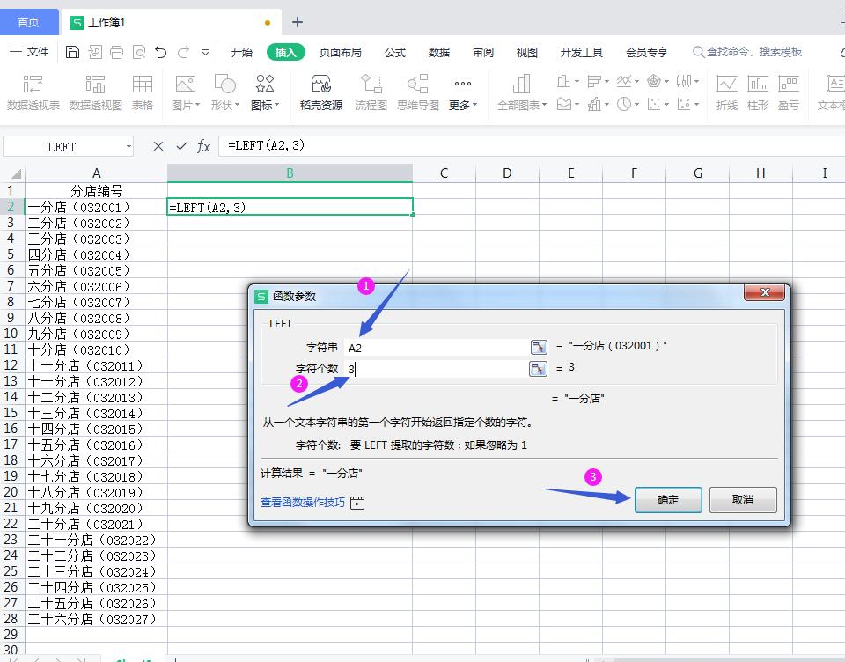The width and height of the screenshot is (845, 662).
Task: Insert a 数据透视表 pivot table
Action: [33, 92]
